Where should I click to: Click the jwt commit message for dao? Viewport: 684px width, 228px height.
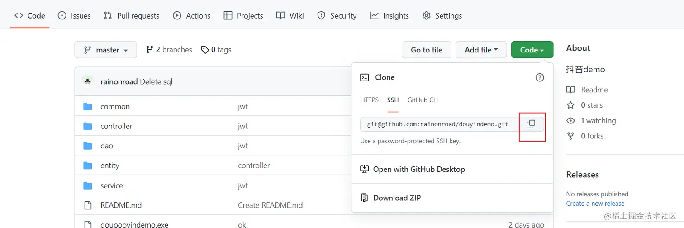(243, 146)
